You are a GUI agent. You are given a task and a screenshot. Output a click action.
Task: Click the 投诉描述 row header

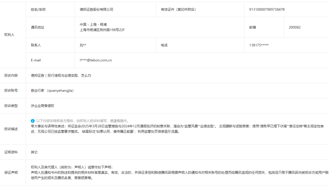(11, 129)
